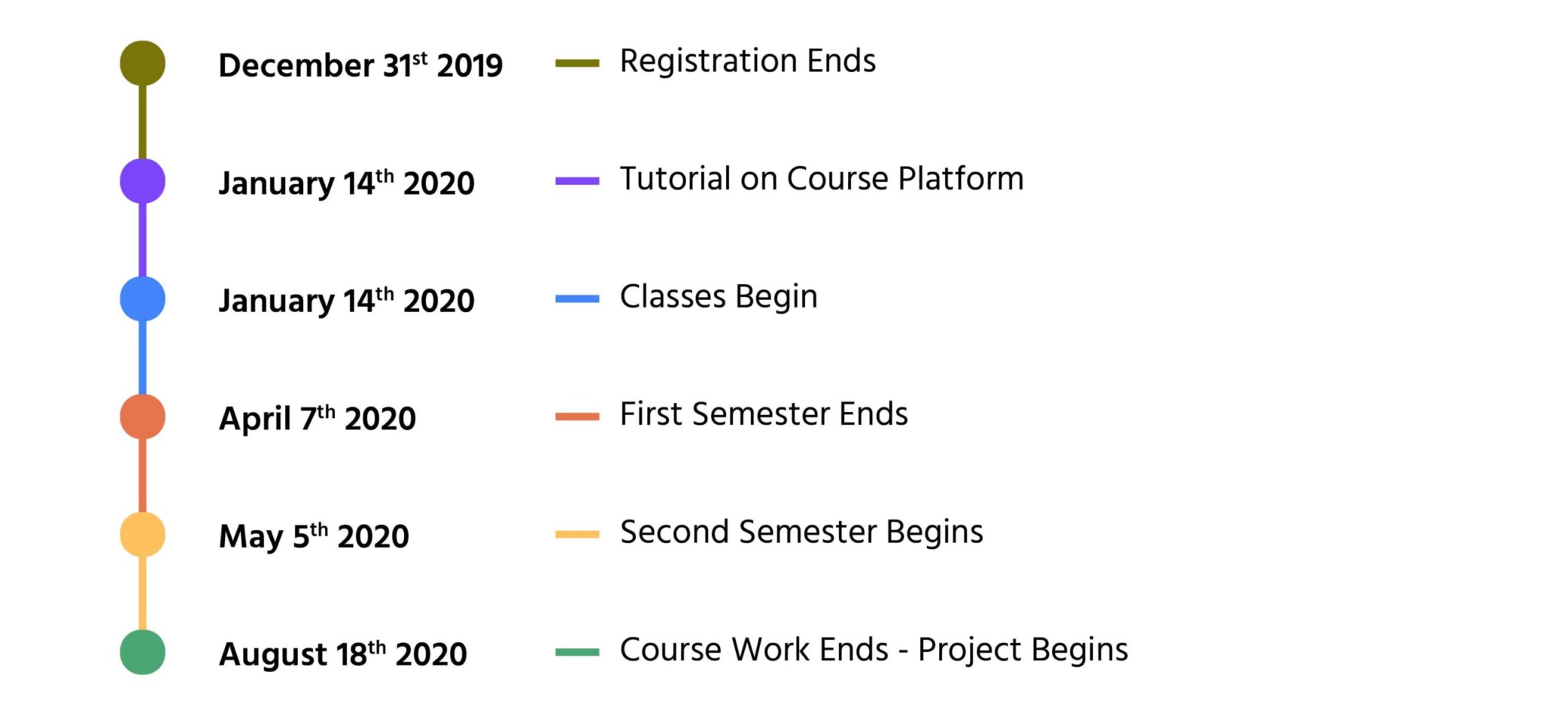1553x718 pixels.
Task: Click the purple dash beside Tutorial on Course Platform
Action: [x=577, y=181]
